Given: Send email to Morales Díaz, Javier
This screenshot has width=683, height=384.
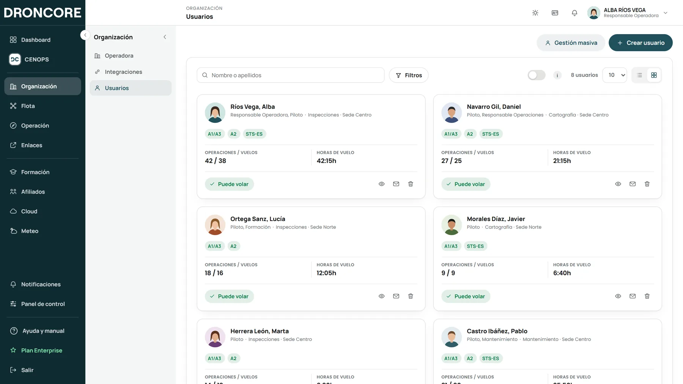Looking at the screenshot, I should pyautogui.click(x=633, y=296).
